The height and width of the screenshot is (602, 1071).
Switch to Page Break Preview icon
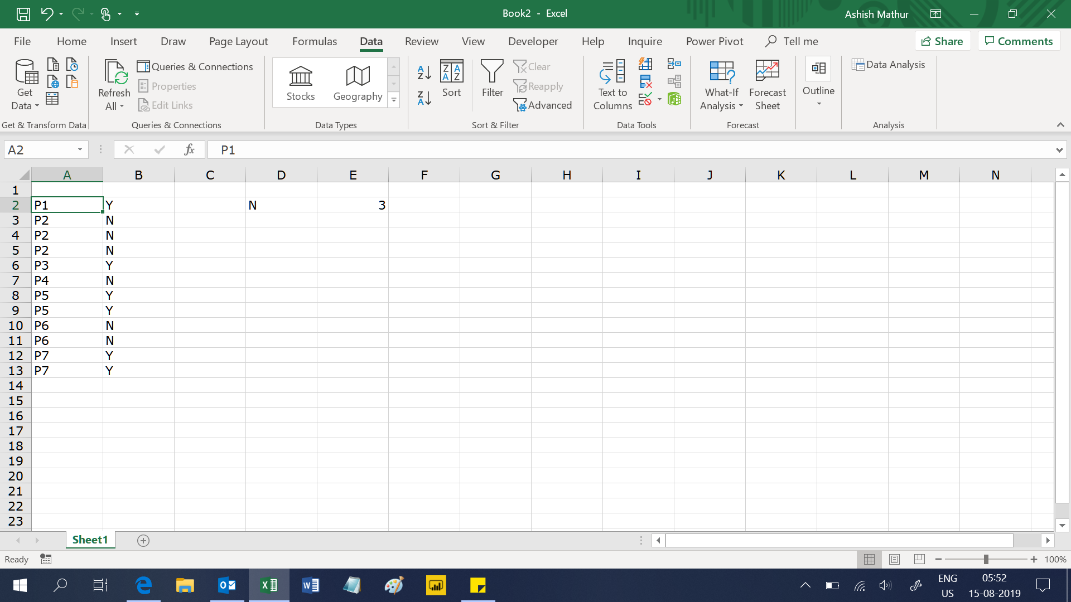[919, 559]
